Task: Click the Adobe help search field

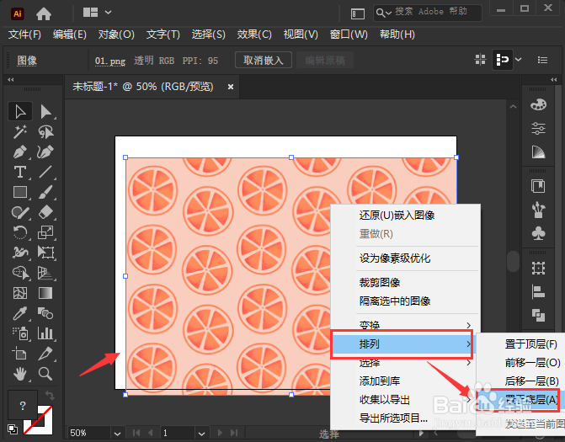Action: click(x=428, y=13)
